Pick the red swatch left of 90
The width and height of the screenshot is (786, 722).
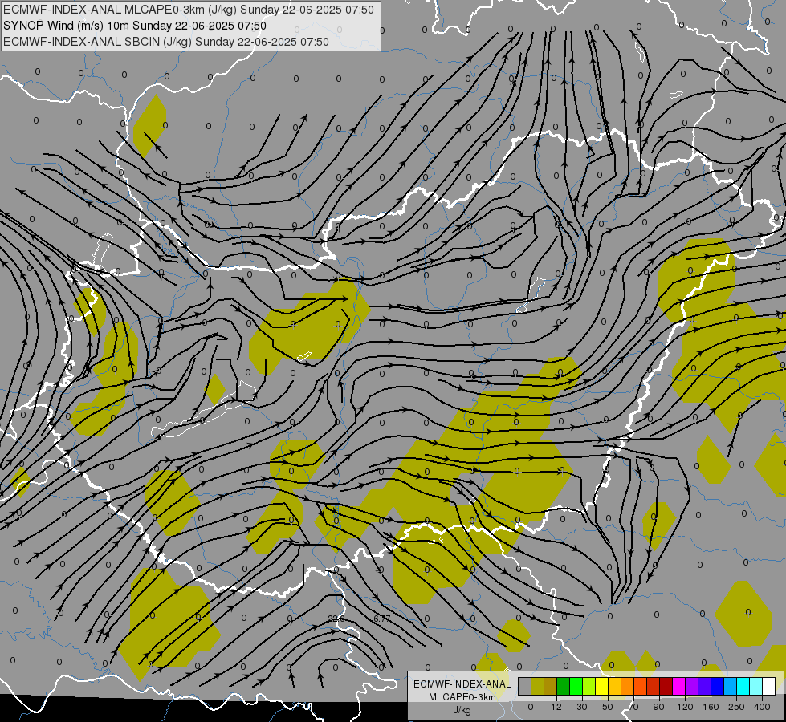click(x=654, y=686)
